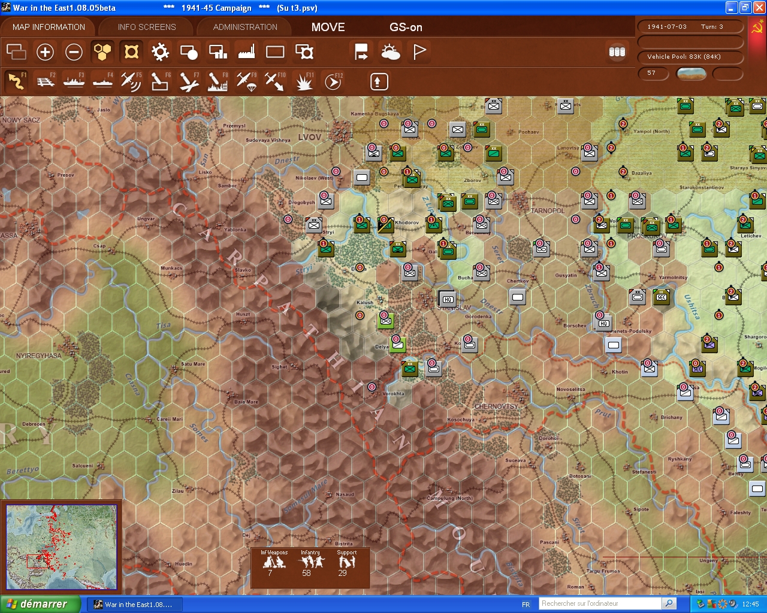Click the three-cylinders stack icon
The image size is (767, 613).
pyautogui.click(x=617, y=52)
